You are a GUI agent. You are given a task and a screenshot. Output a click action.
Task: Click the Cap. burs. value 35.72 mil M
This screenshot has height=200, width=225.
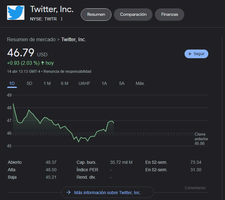[x=121, y=162]
